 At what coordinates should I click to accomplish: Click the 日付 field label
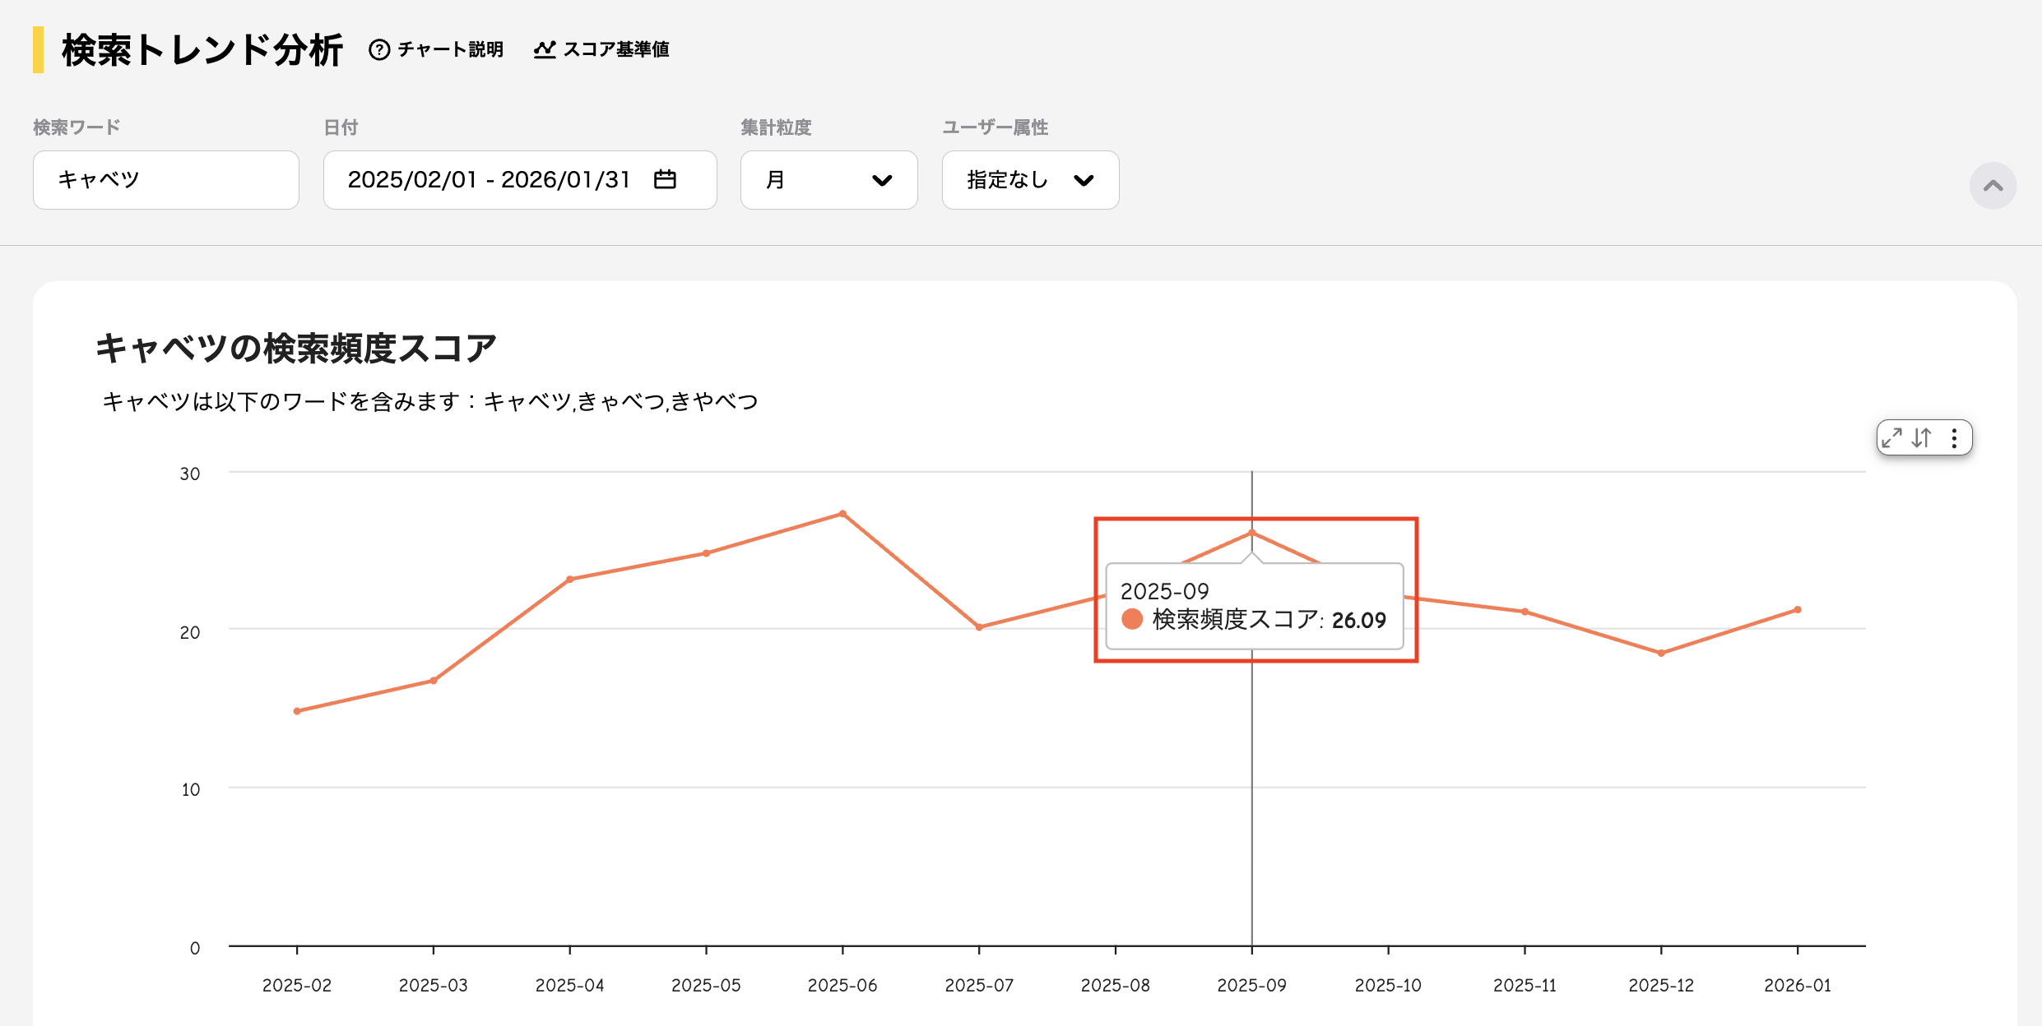pyautogui.click(x=341, y=127)
